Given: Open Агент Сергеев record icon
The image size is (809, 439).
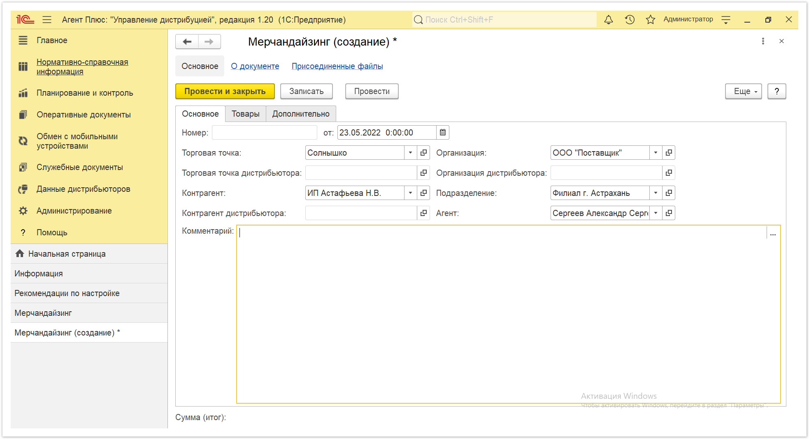Looking at the screenshot, I should [669, 213].
